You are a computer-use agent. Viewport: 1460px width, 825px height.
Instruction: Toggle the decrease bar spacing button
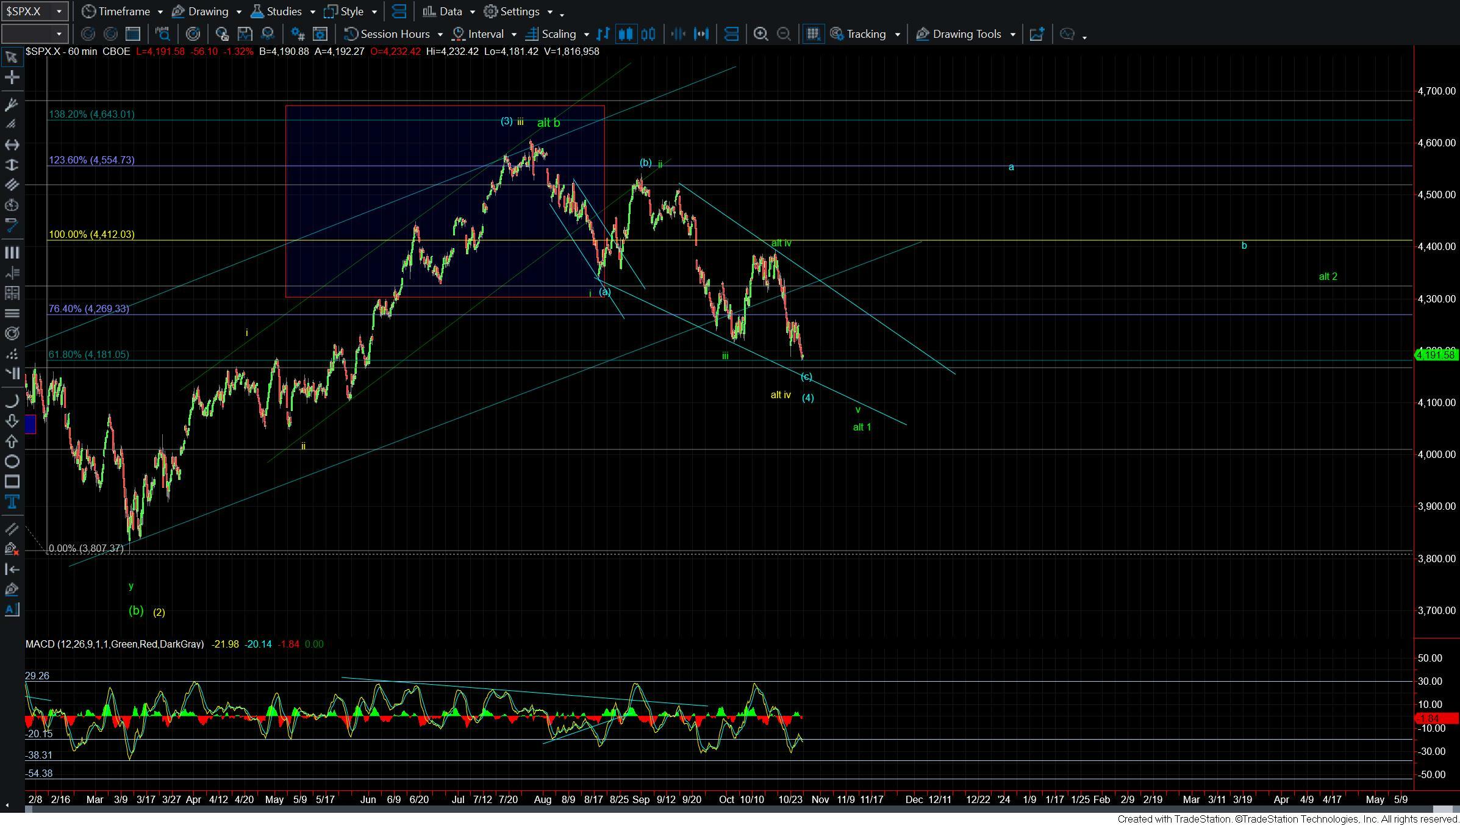tap(678, 34)
